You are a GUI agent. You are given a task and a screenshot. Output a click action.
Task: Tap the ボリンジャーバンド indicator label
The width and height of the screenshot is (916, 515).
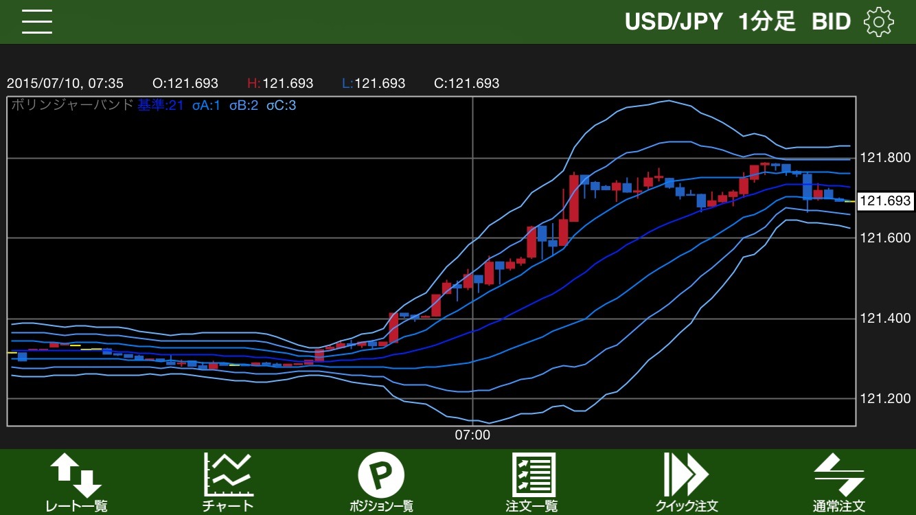pos(71,106)
